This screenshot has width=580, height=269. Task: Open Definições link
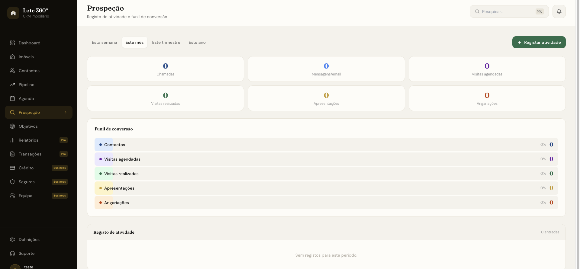coord(39,239)
